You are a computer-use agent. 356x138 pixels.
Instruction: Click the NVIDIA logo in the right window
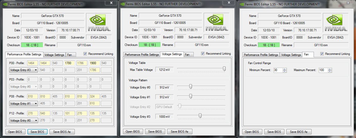[336, 23]
